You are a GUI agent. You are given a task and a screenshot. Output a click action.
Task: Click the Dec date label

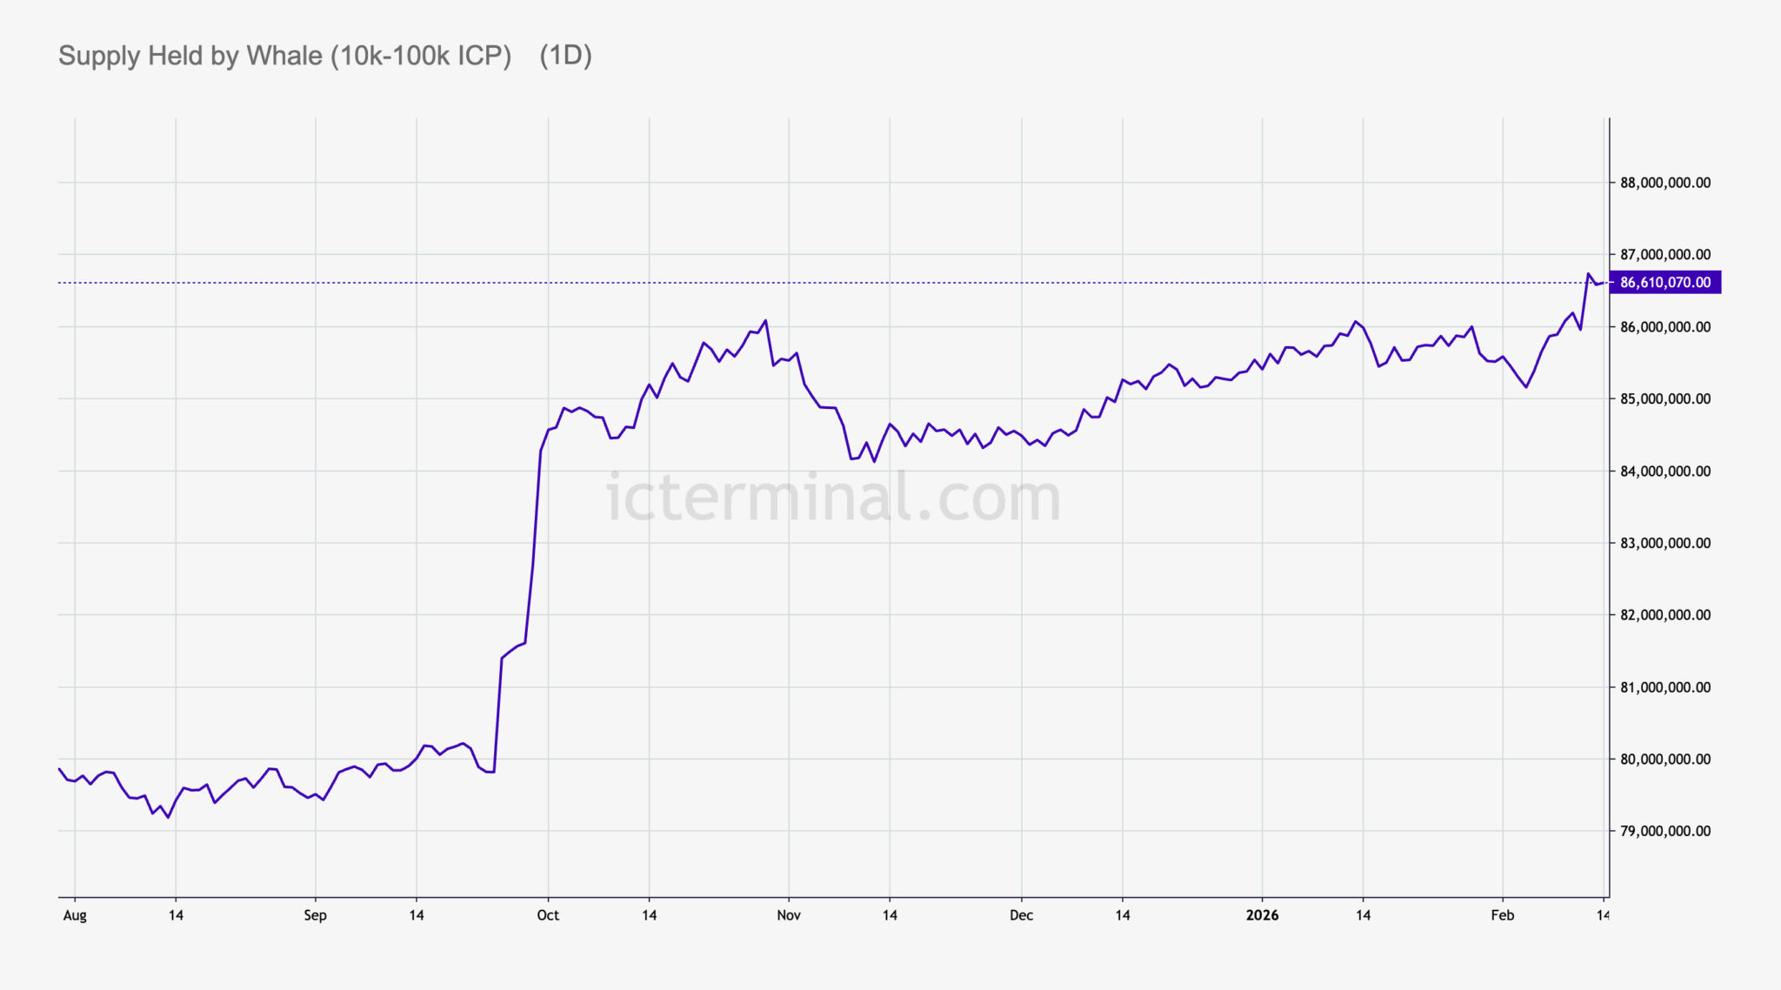(x=1021, y=915)
